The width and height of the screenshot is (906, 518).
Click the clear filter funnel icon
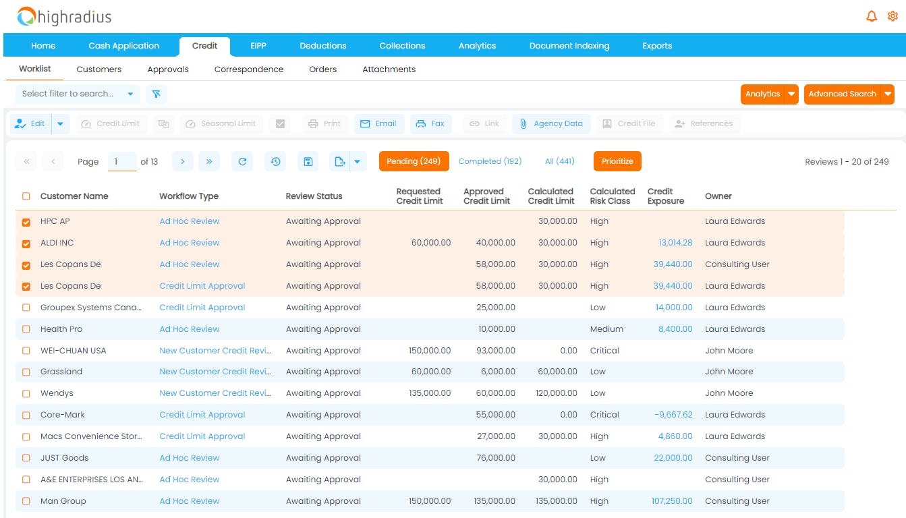(156, 94)
